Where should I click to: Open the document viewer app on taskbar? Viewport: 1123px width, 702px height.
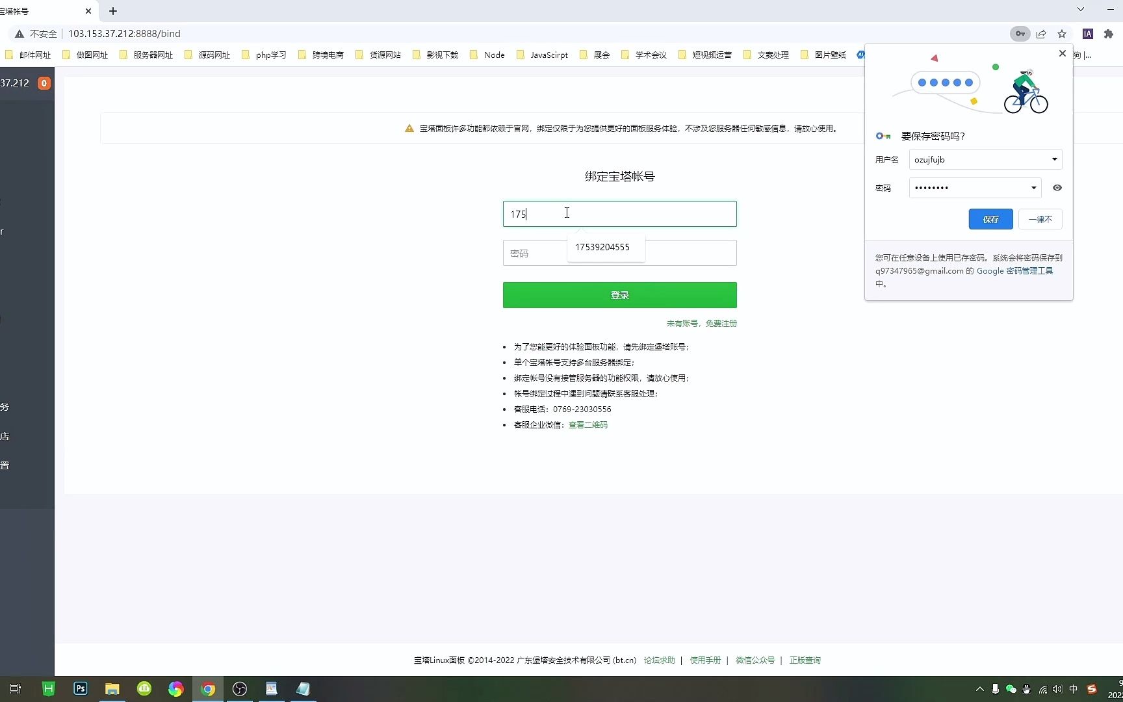272,689
